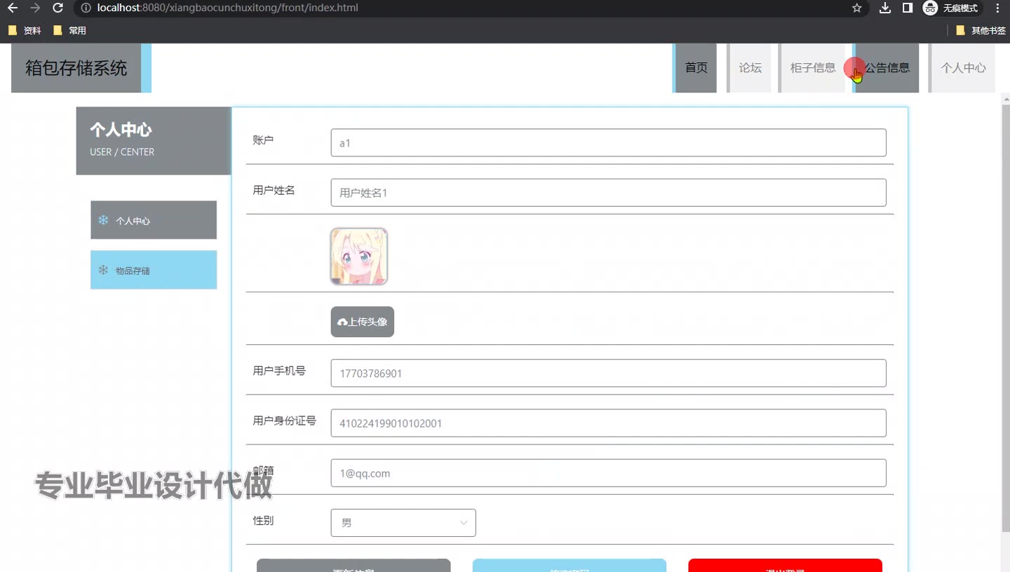Click the 用户手机号 input field
This screenshot has width=1010, height=572.
pyautogui.click(x=609, y=374)
